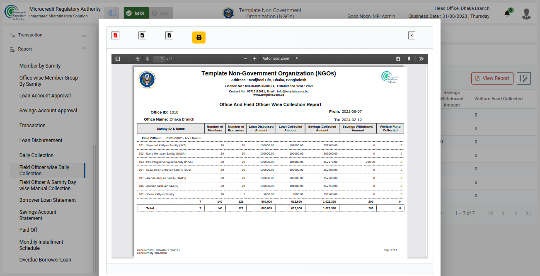Expand the Transaction menu
Viewport: 540px width, 276px height.
coord(48,35)
